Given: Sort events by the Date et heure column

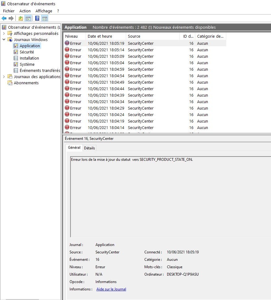Looking at the screenshot, I should (x=100, y=36).
